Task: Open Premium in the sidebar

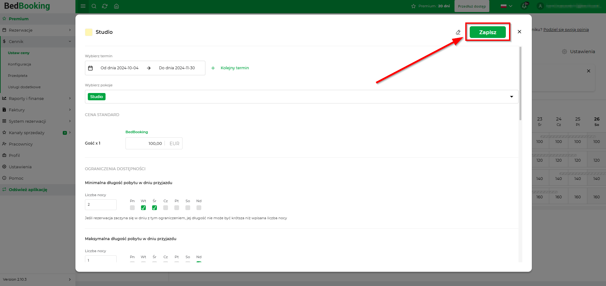Action: coord(38,19)
